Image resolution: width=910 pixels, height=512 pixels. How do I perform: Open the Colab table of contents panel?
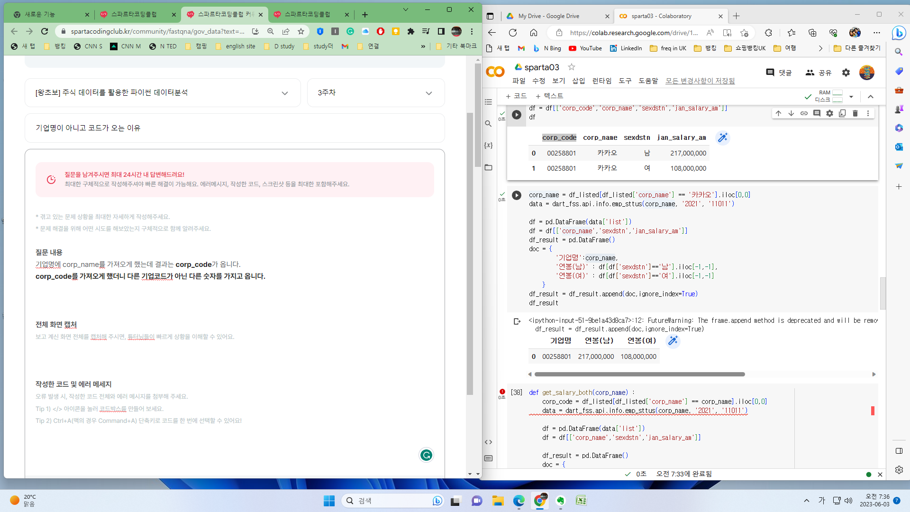click(489, 102)
